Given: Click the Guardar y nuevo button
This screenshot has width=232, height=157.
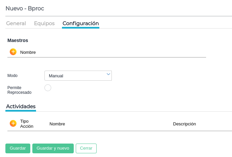Looking at the screenshot, I should click(53, 148).
